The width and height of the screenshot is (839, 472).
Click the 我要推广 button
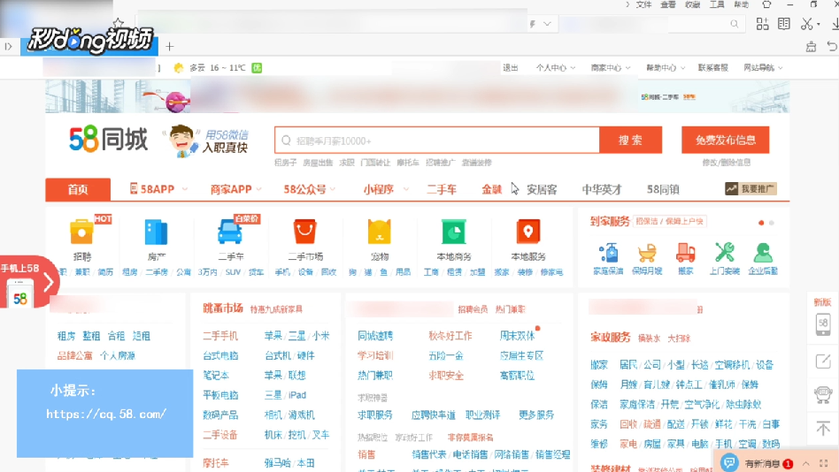(750, 188)
